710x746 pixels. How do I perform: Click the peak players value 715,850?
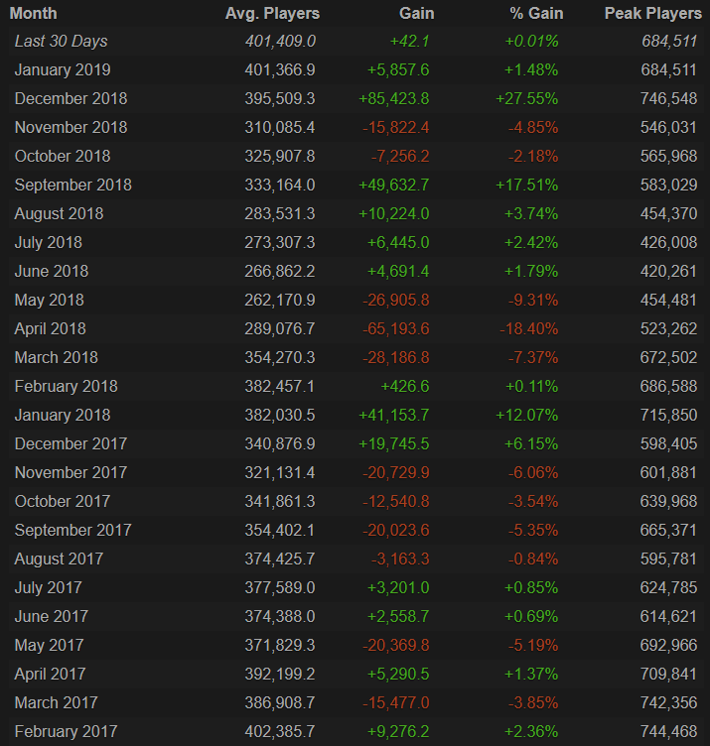point(668,415)
